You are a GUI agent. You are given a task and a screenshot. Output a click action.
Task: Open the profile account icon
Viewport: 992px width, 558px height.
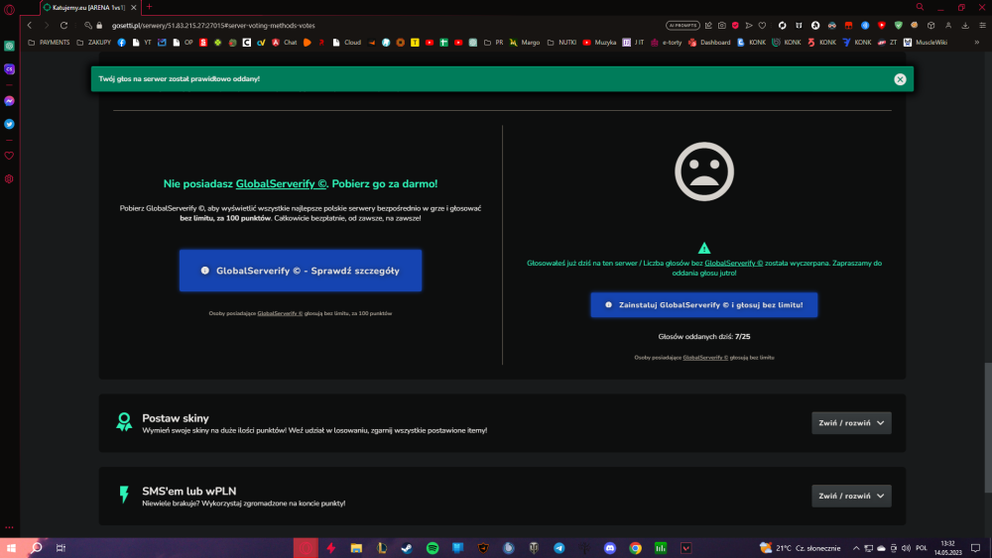(x=948, y=26)
